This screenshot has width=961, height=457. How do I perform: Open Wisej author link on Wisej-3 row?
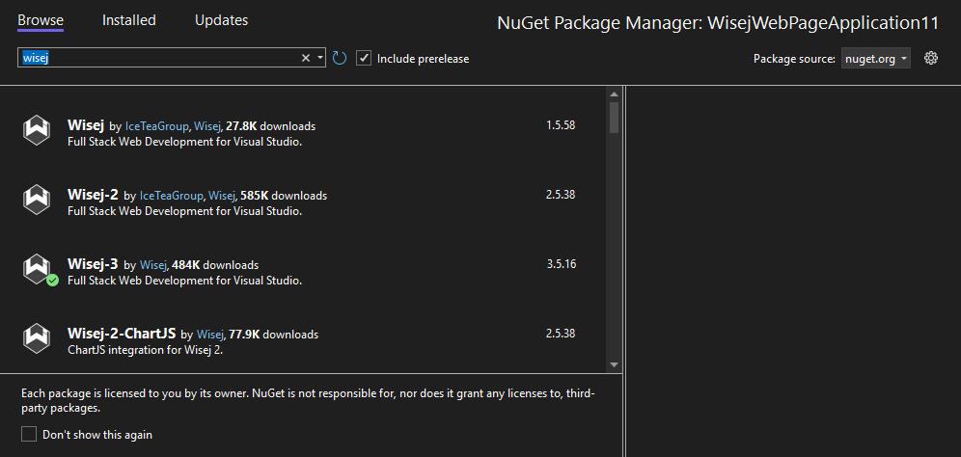tap(153, 265)
